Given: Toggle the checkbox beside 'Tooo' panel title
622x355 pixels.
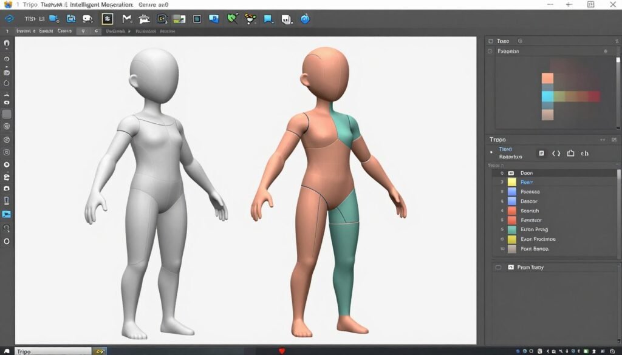Looking at the screenshot, I should click(491, 41).
